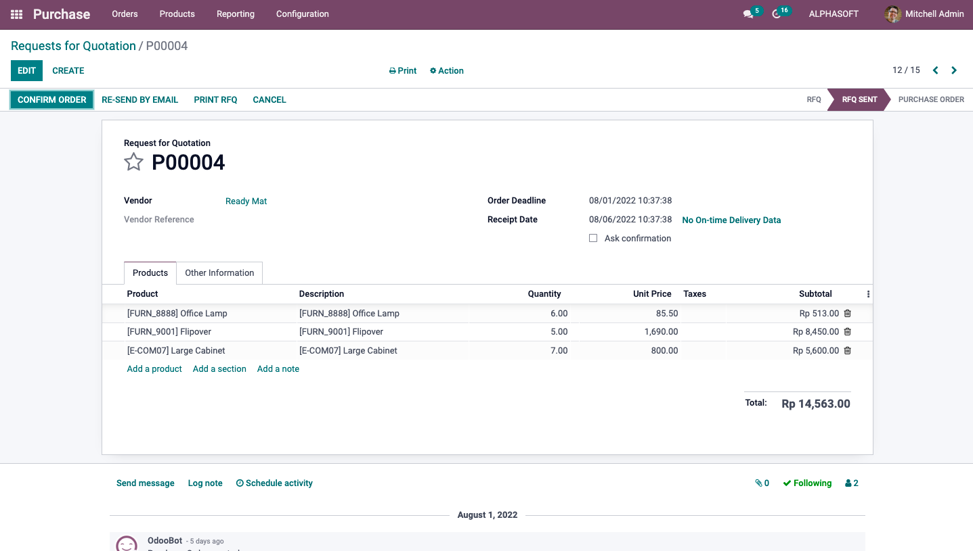Sort by Subtotal column header

click(815, 294)
